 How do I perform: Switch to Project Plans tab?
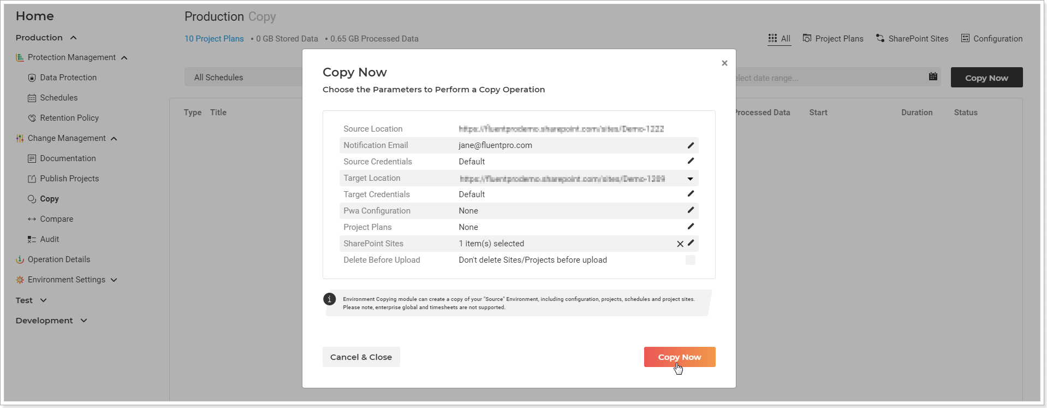[833, 39]
